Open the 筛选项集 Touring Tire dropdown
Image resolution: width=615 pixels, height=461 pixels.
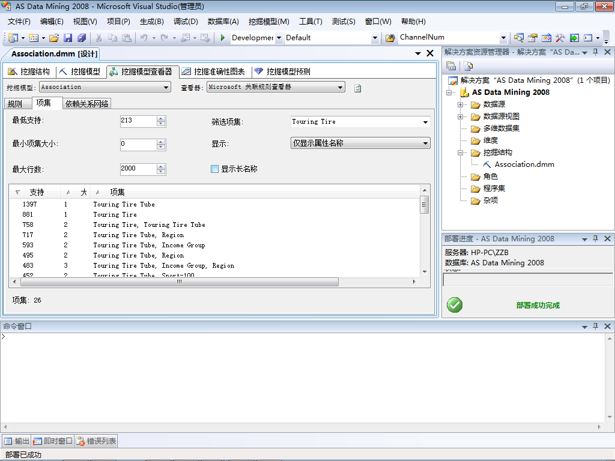[425, 122]
